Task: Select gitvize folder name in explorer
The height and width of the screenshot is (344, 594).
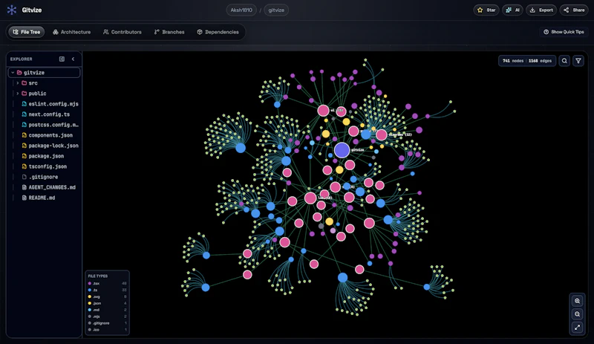Action: (x=33, y=73)
